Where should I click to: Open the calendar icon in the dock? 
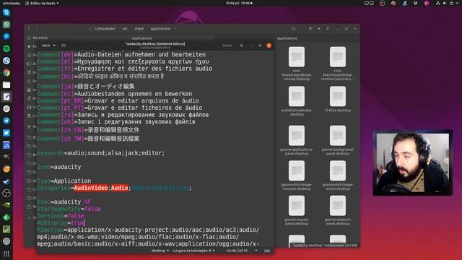coord(6,145)
